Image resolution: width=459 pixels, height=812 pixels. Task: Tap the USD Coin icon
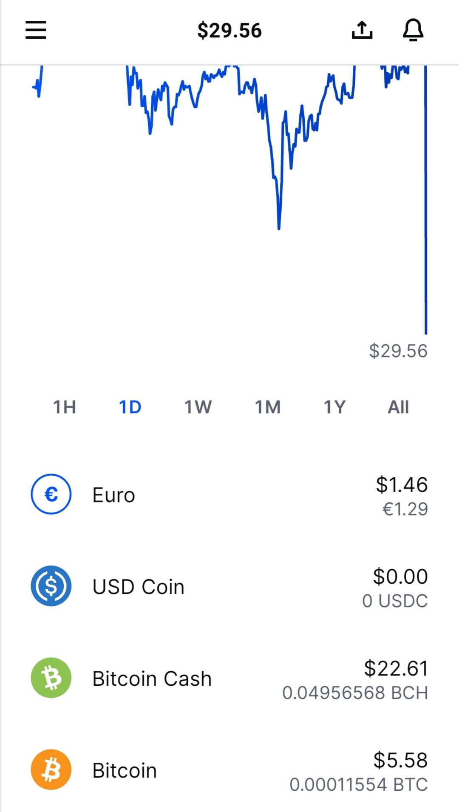click(51, 586)
